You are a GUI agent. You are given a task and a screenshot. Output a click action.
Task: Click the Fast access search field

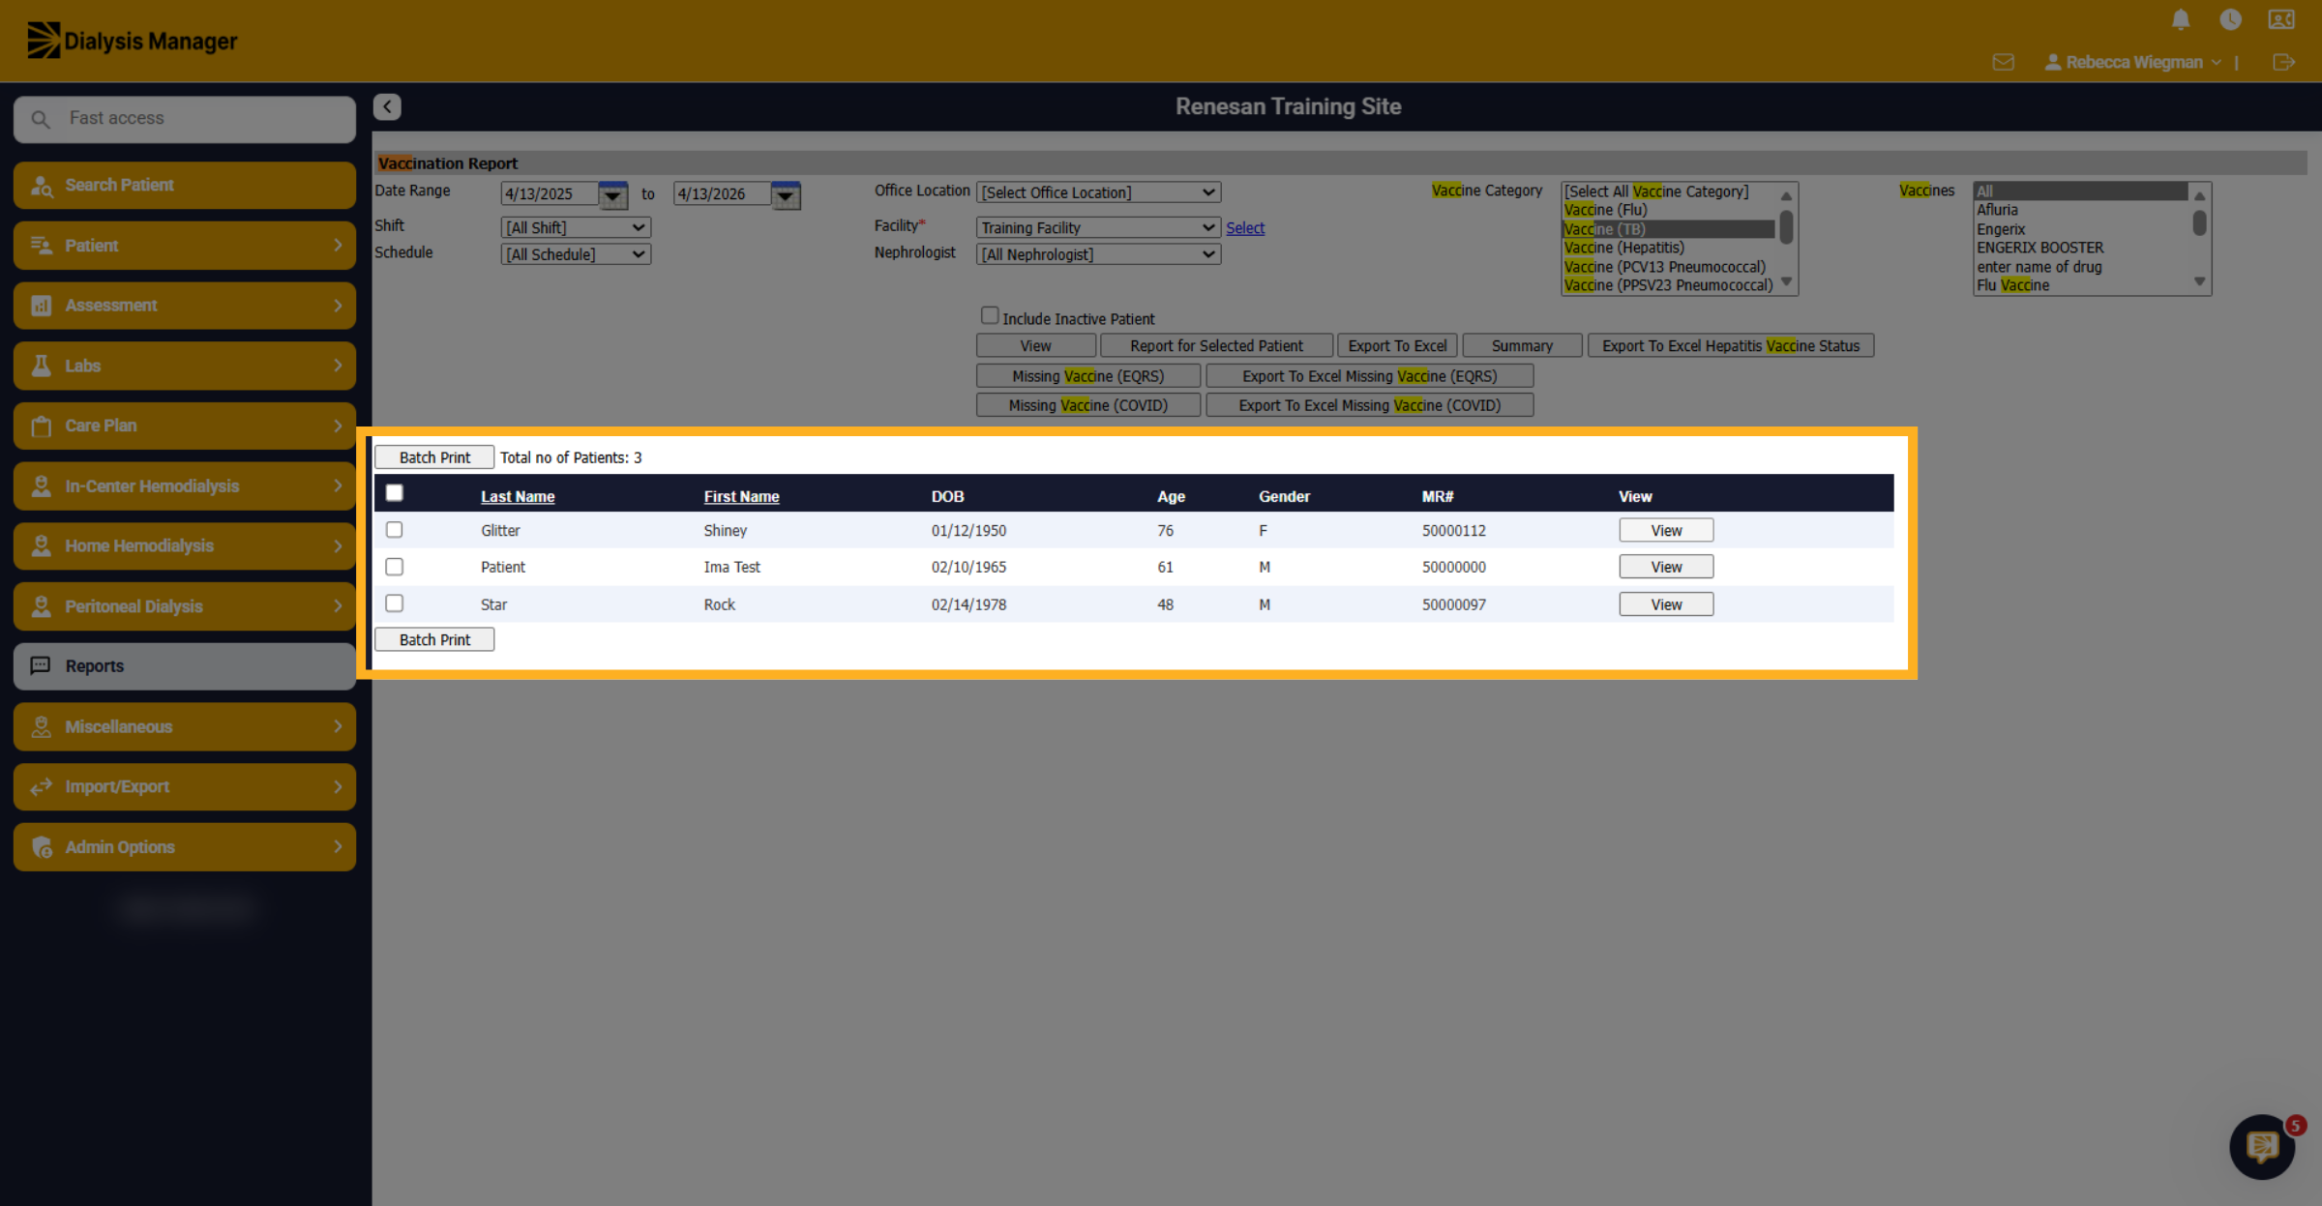point(185,119)
